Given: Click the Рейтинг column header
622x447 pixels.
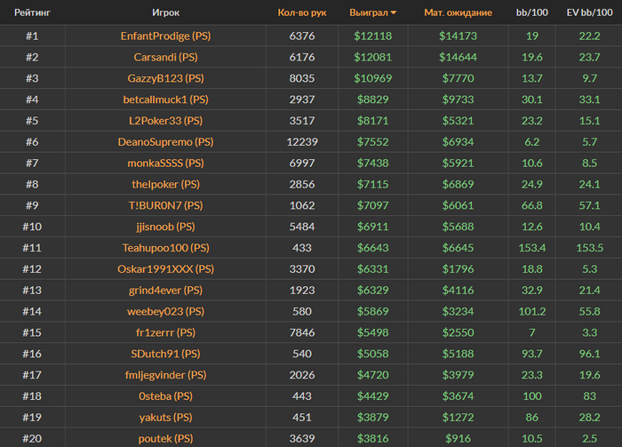Looking at the screenshot, I should pos(31,13).
